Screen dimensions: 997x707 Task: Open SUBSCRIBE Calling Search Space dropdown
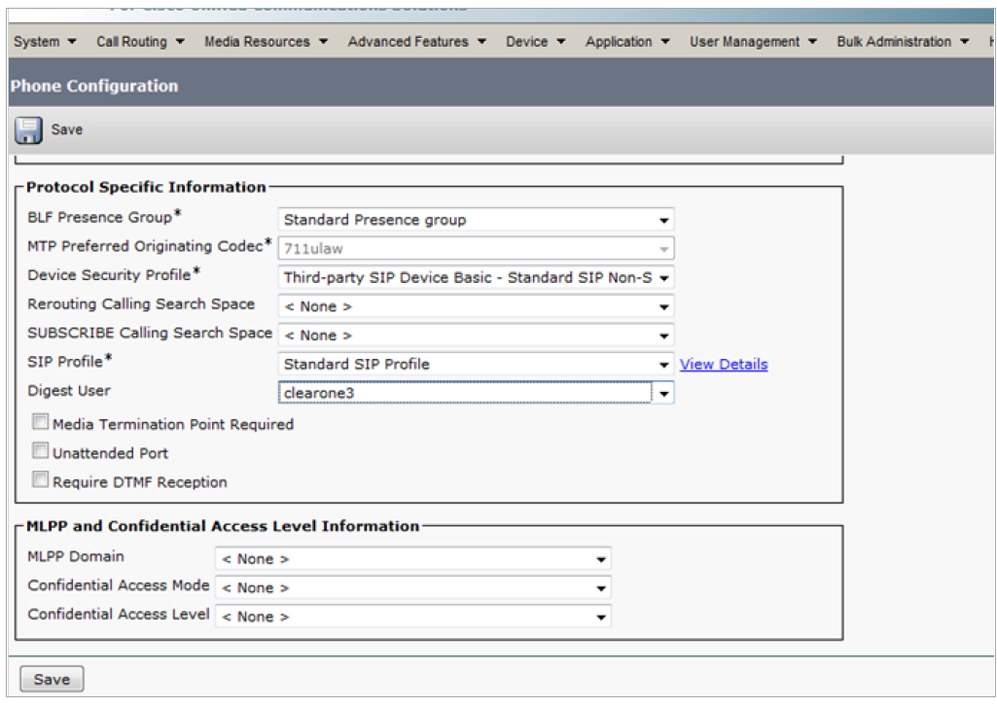(x=476, y=336)
